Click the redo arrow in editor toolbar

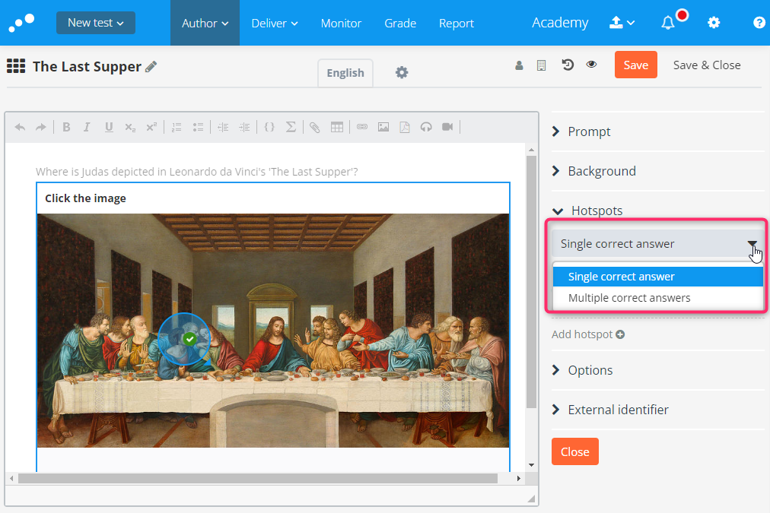(x=41, y=128)
